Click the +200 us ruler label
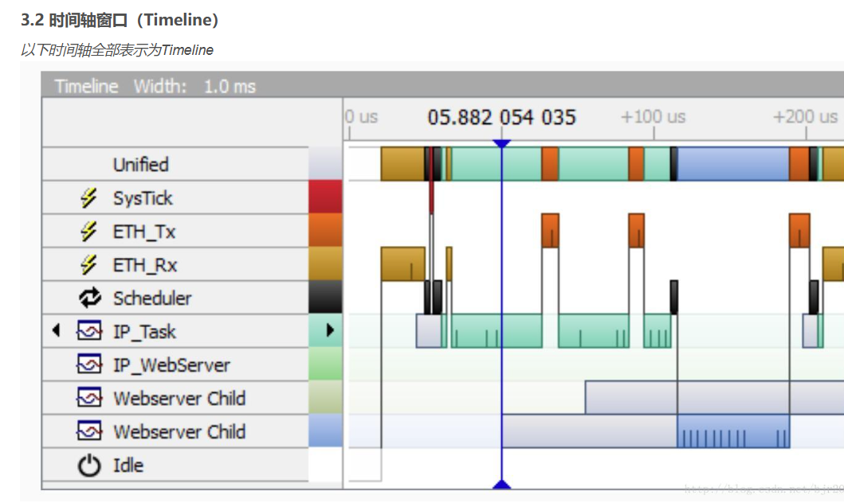Screen dimensions: 844x503 (x=805, y=117)
